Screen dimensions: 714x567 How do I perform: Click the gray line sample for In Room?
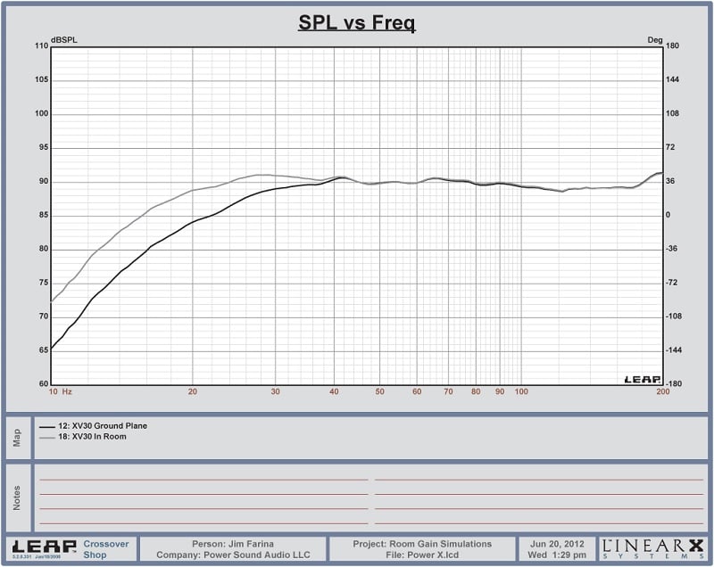(47, 437)
